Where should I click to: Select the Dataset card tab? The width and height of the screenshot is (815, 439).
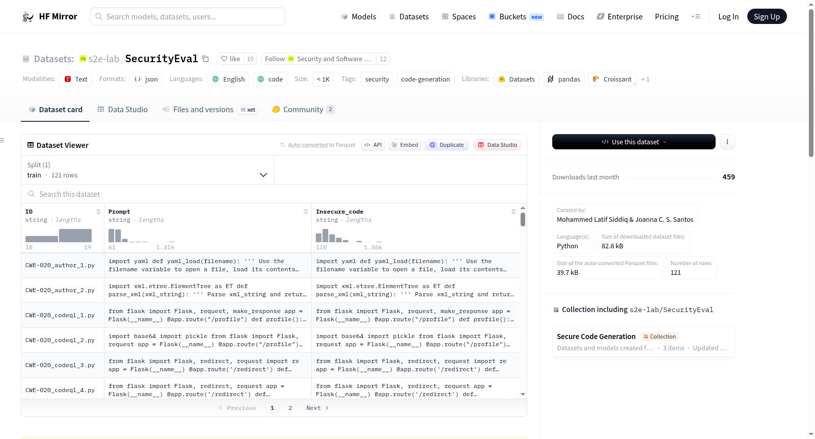pos(55,110)
